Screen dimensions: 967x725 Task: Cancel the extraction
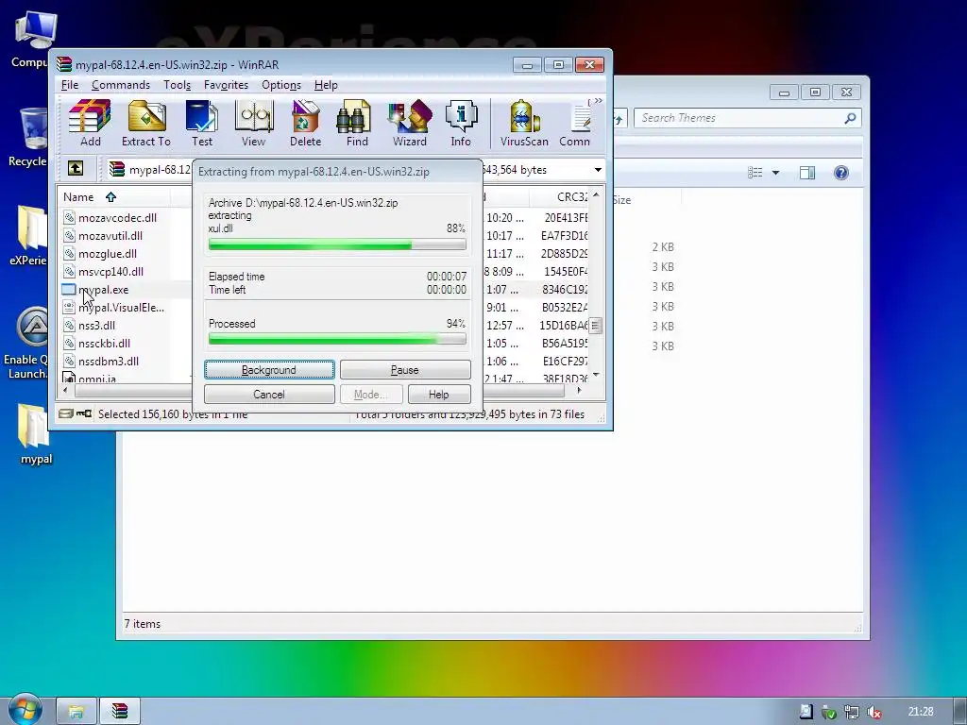tap(269, 395)
